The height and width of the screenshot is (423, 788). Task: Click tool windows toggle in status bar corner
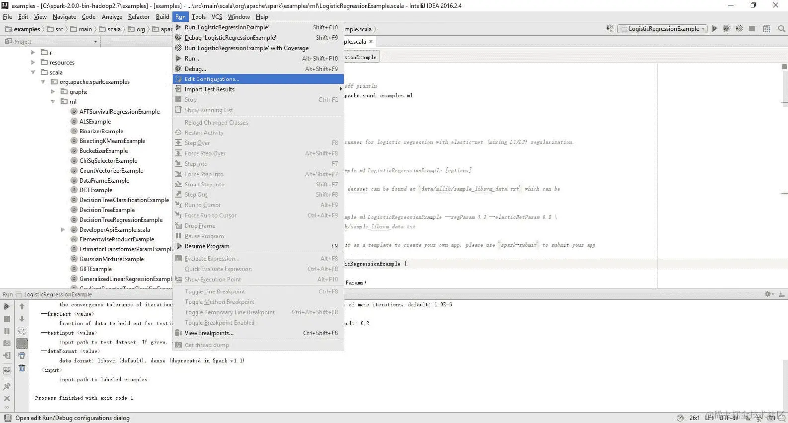coord(7,418)
